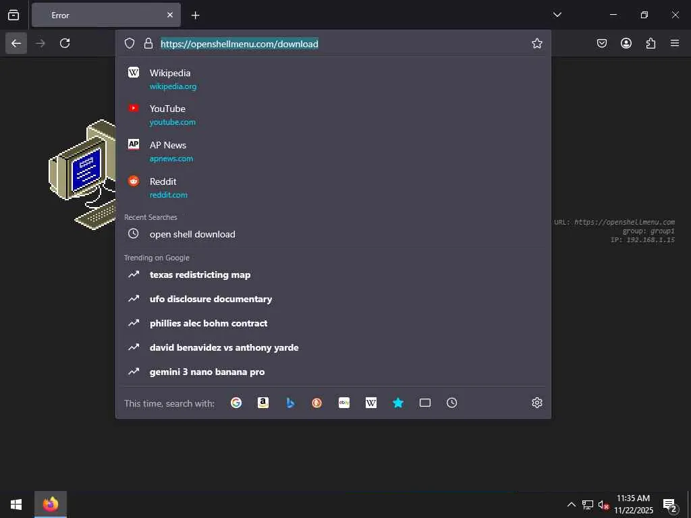The height and width of the screenshot is (518, 691).
Task: Click the reddit.com link text
Action: point(168,195)
